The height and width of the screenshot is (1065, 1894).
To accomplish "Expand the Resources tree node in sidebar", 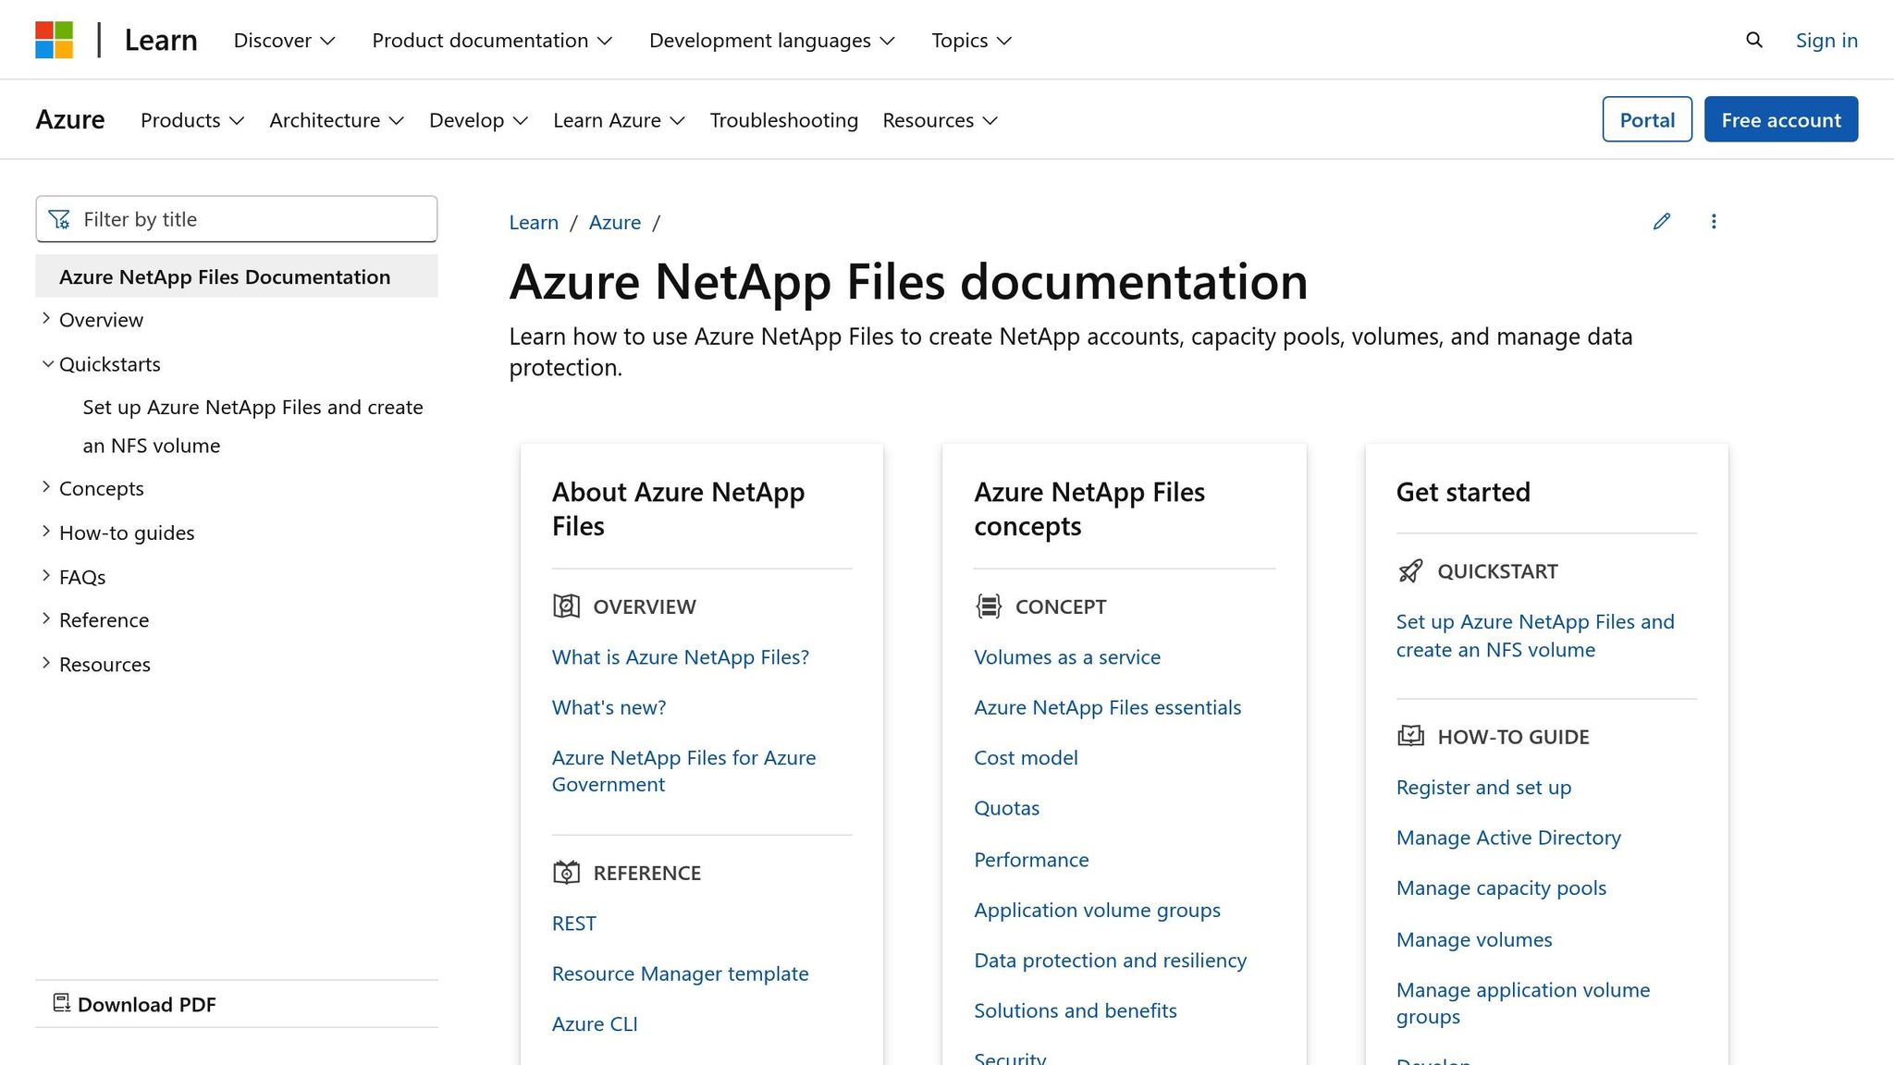I will [46, 663].
